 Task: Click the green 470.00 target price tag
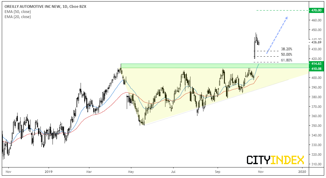(x=316, y=10)
